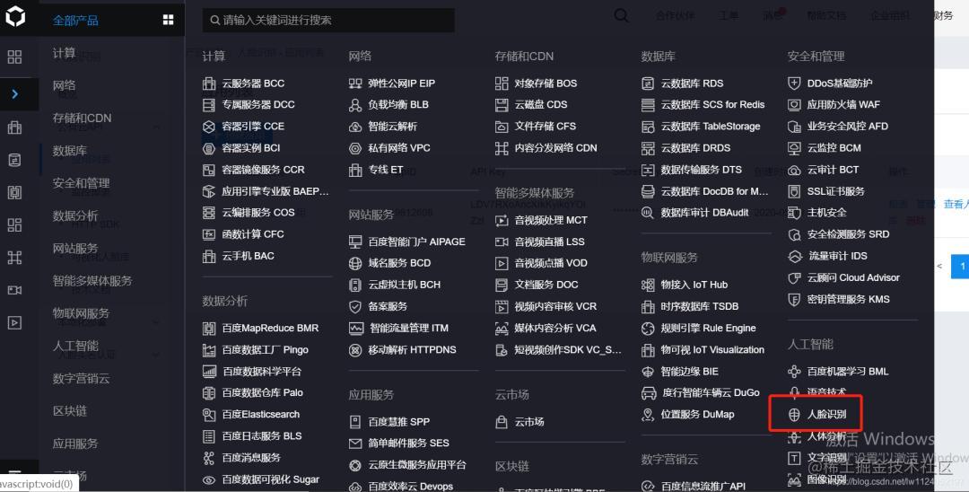Click the 云服务器 BCC server icon
Screen dimensions: 969x492
point(209,83)
